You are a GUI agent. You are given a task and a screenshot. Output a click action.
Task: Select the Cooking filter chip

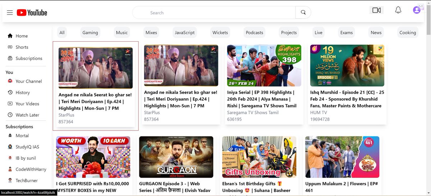click(x=408, y=32)
